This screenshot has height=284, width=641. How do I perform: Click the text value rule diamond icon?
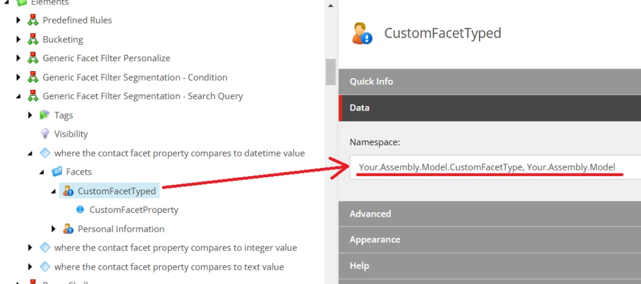45,267
